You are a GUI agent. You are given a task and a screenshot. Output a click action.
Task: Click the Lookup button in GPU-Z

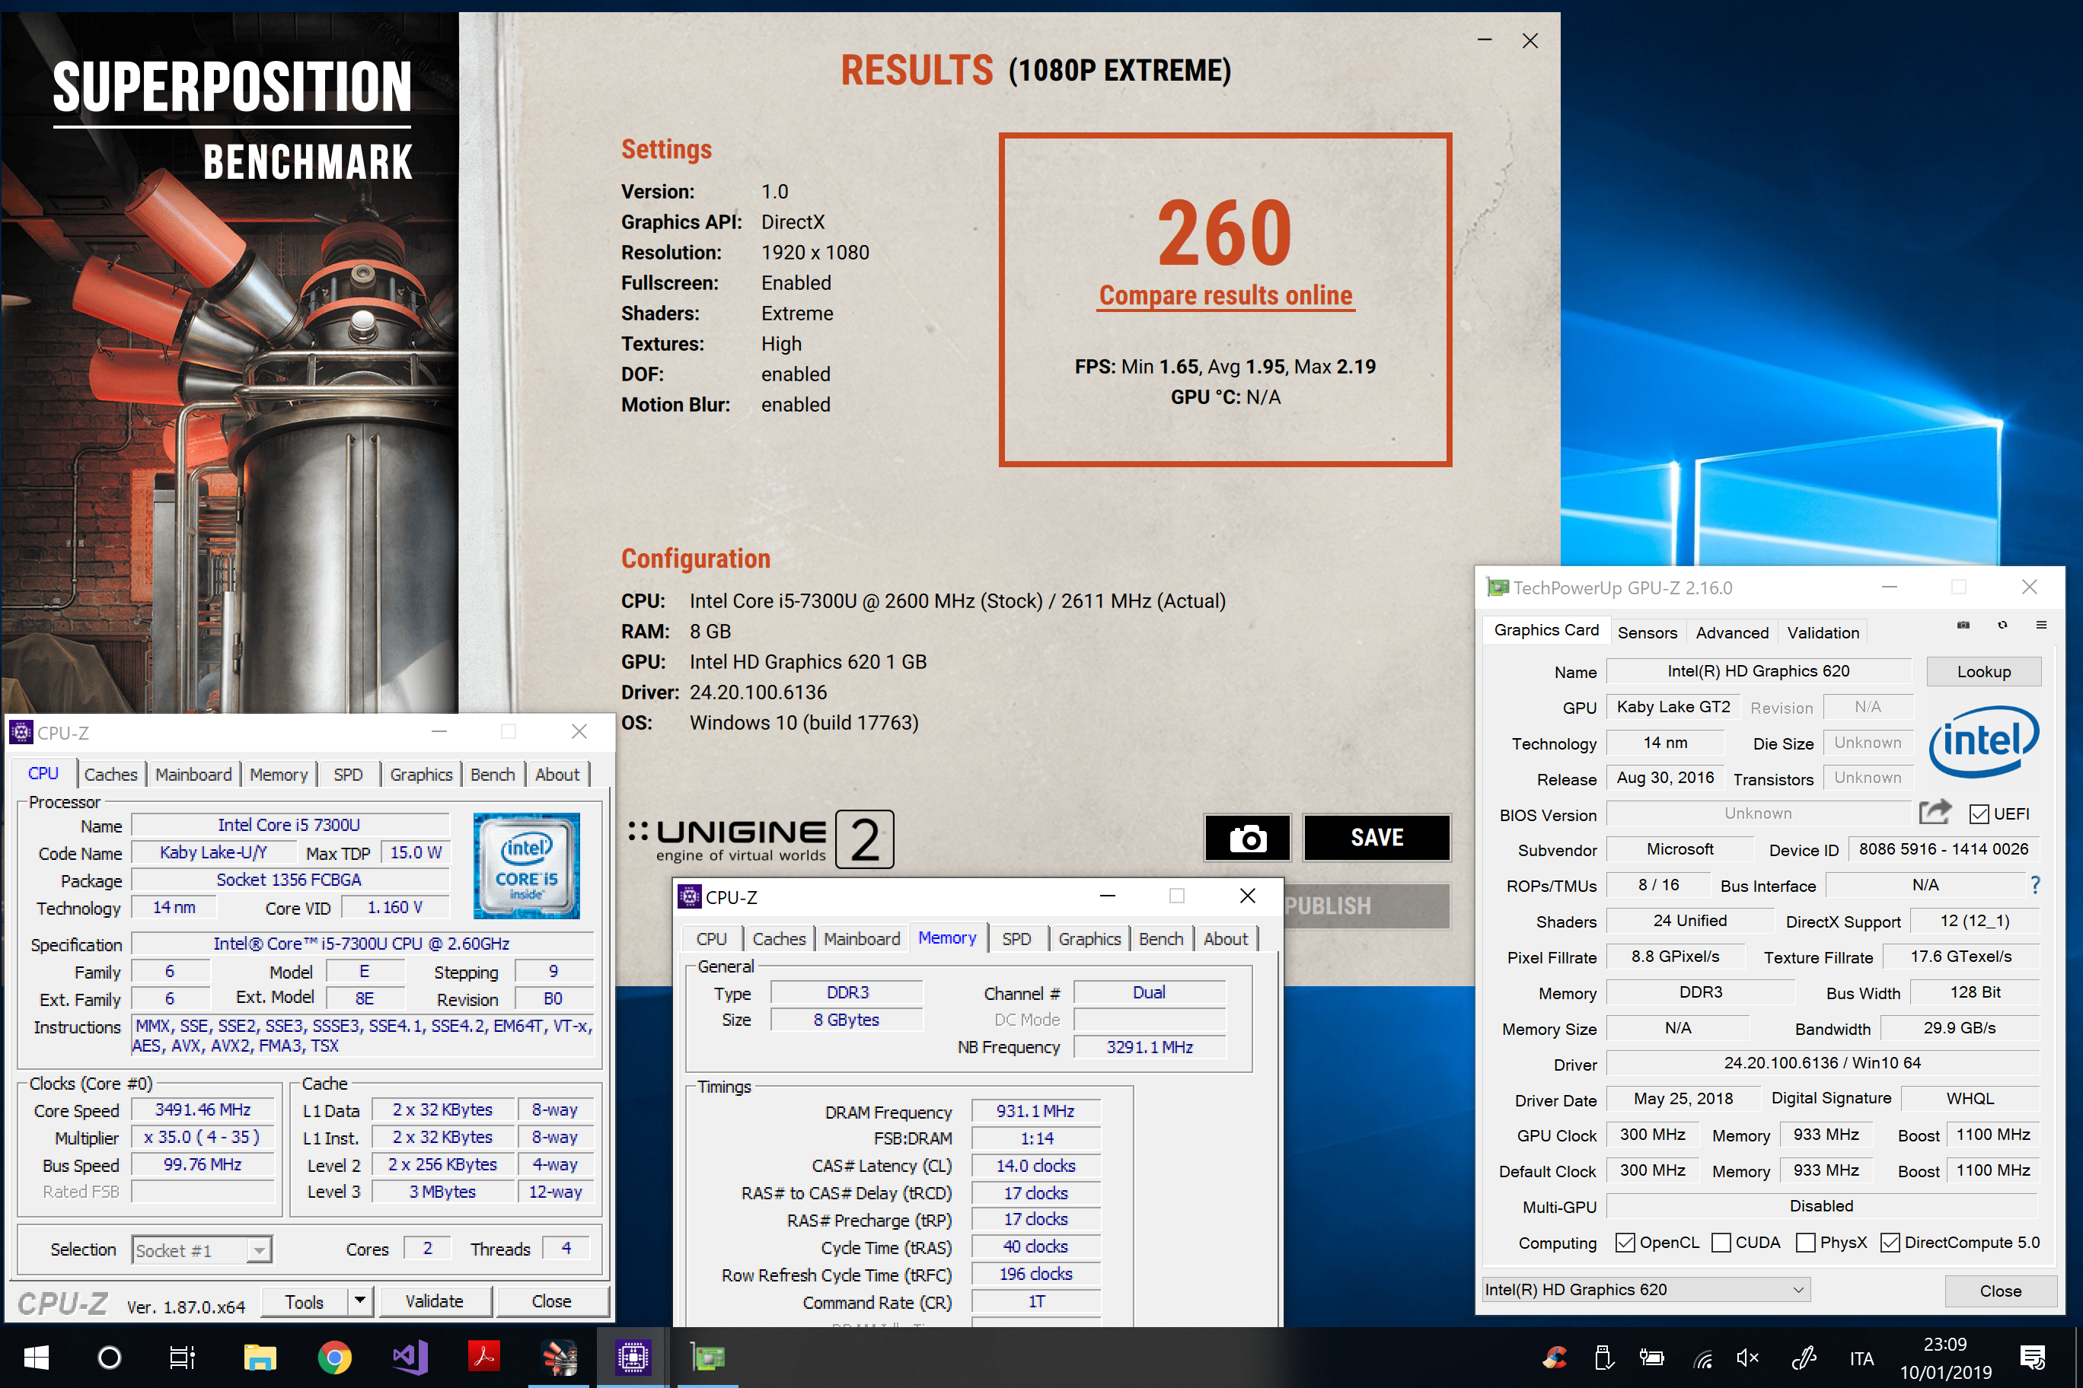1983,671
